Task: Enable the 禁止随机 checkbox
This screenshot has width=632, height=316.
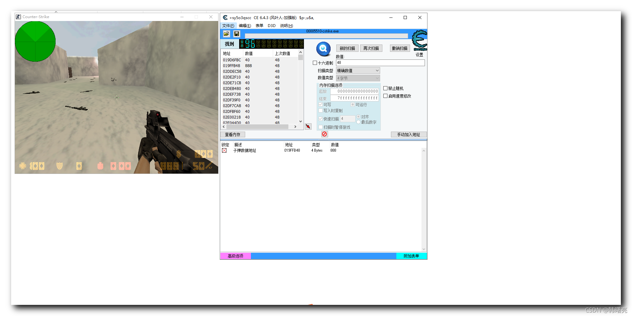Action: [x=385, y=88]
